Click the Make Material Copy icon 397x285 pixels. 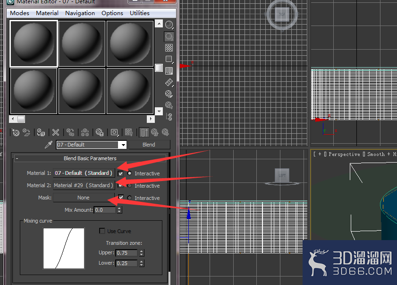click(x=70, y=132)
